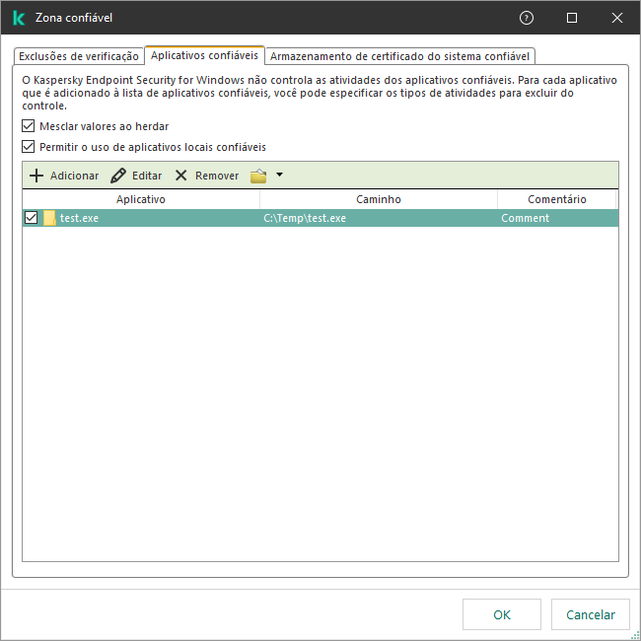Sort by the Aplicativo column header

[141, 199]
